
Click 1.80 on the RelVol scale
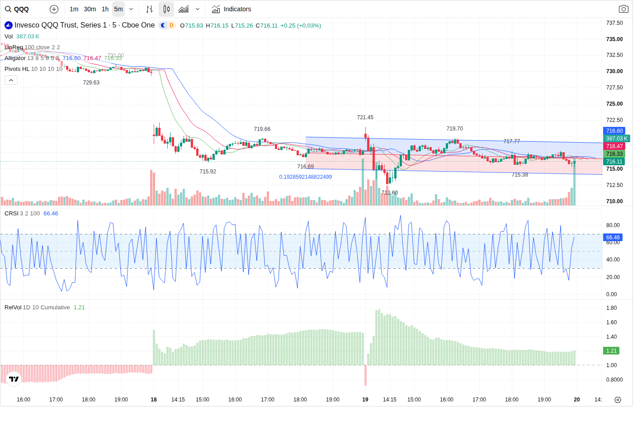[611, 308]
